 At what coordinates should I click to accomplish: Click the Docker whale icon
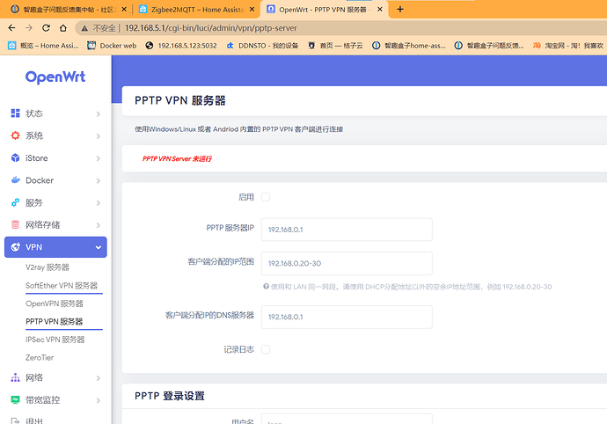(x=16, y=180)
